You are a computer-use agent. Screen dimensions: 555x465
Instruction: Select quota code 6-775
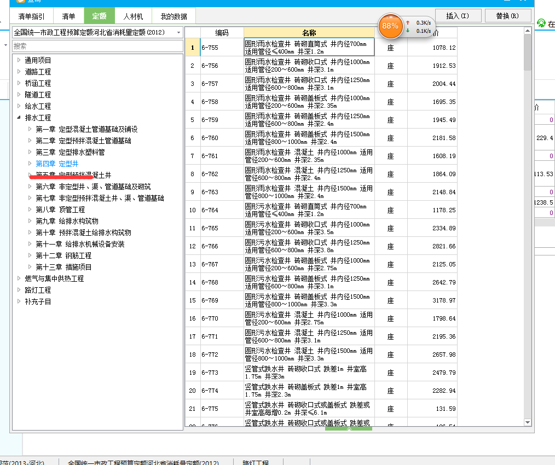coord(210,408)
